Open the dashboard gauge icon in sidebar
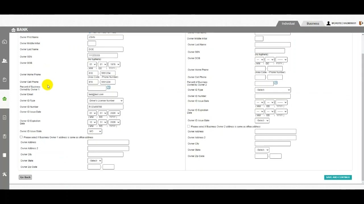This screenshot has height=204, width=364. (5, 42)
